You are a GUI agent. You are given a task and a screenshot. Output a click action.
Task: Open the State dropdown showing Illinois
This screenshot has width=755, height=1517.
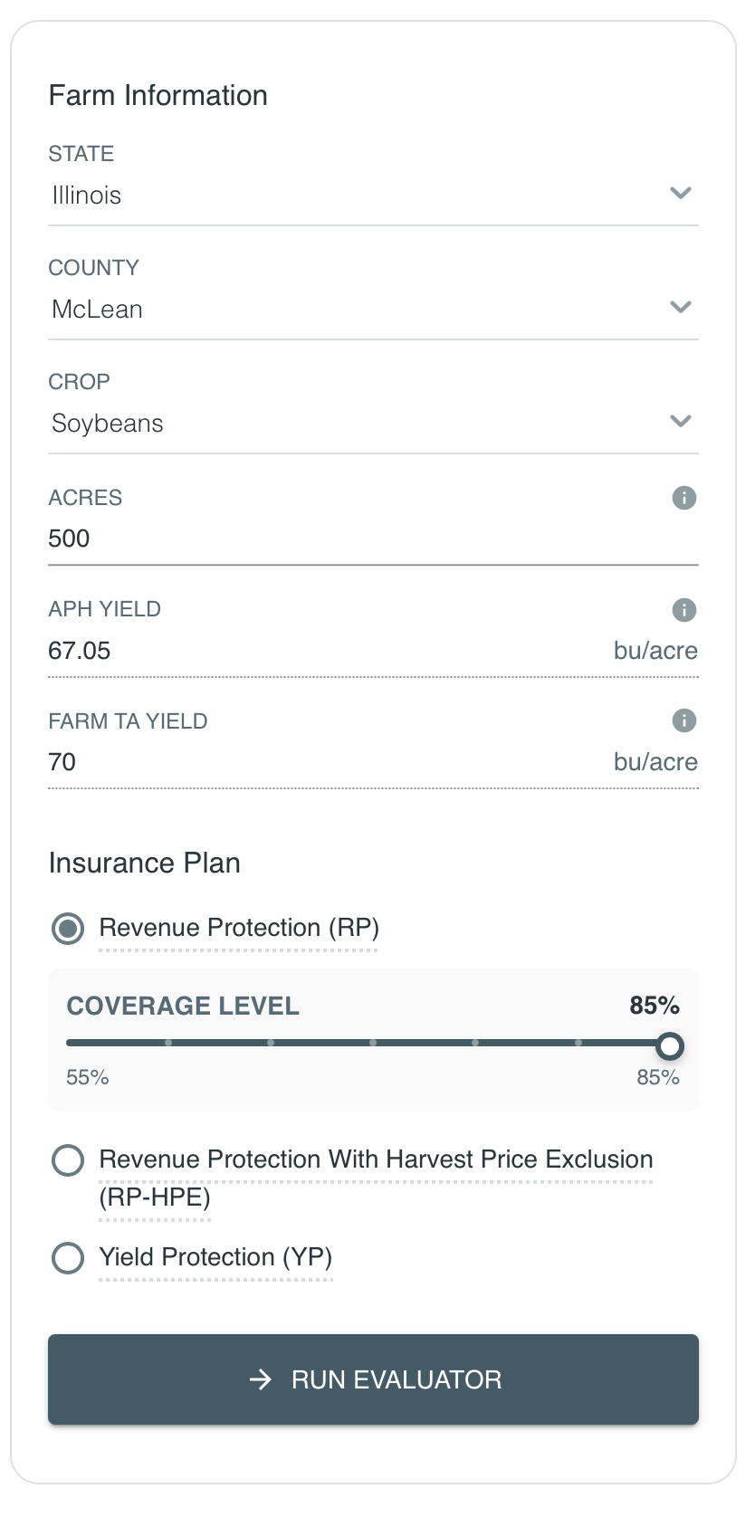[372, 195]
